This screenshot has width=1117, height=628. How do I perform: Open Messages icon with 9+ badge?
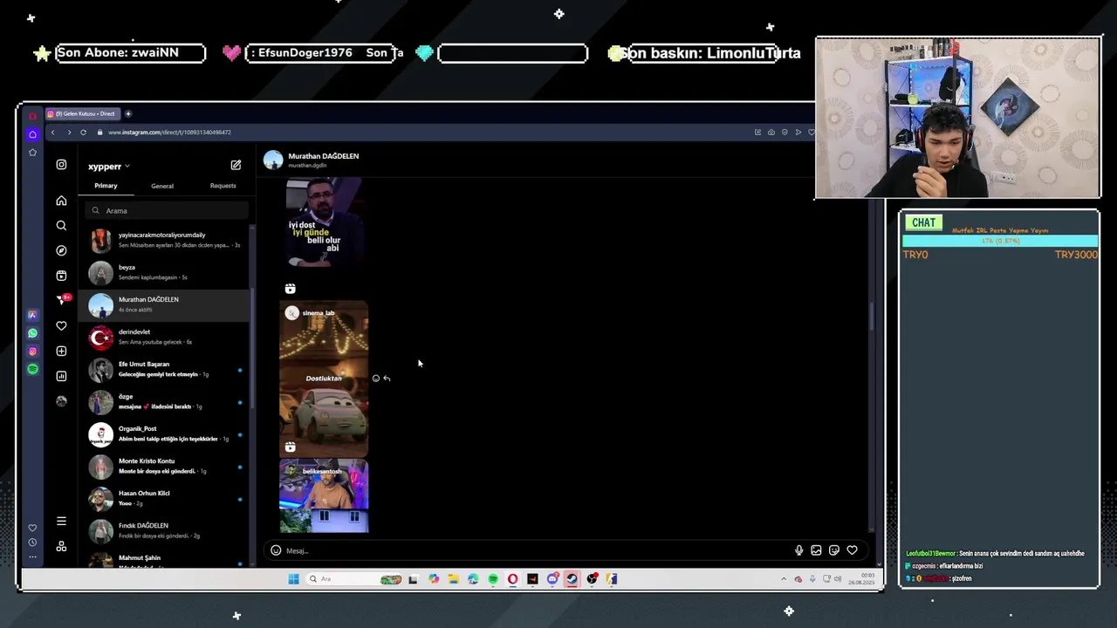pos(62,300)
